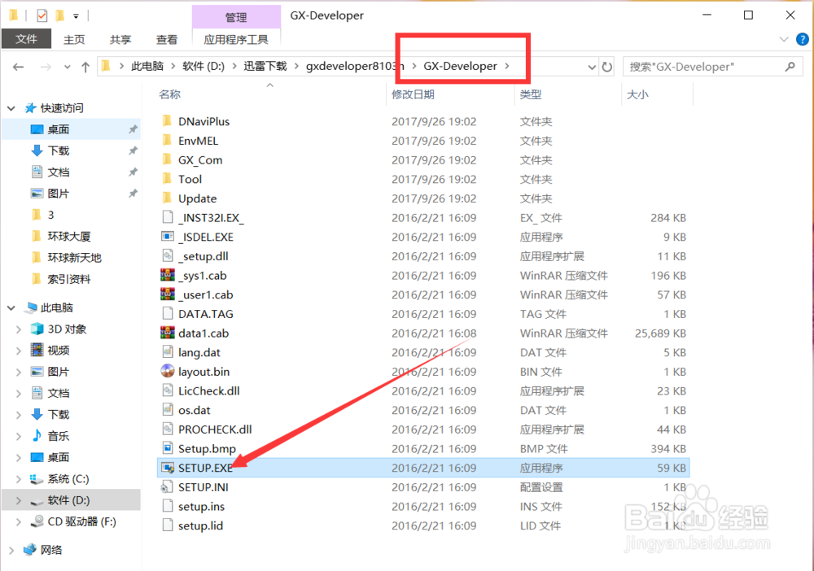The height and width of the screenshot is (571, 814).
Task: Select the setup.lid file row
Action: point(423,525)
